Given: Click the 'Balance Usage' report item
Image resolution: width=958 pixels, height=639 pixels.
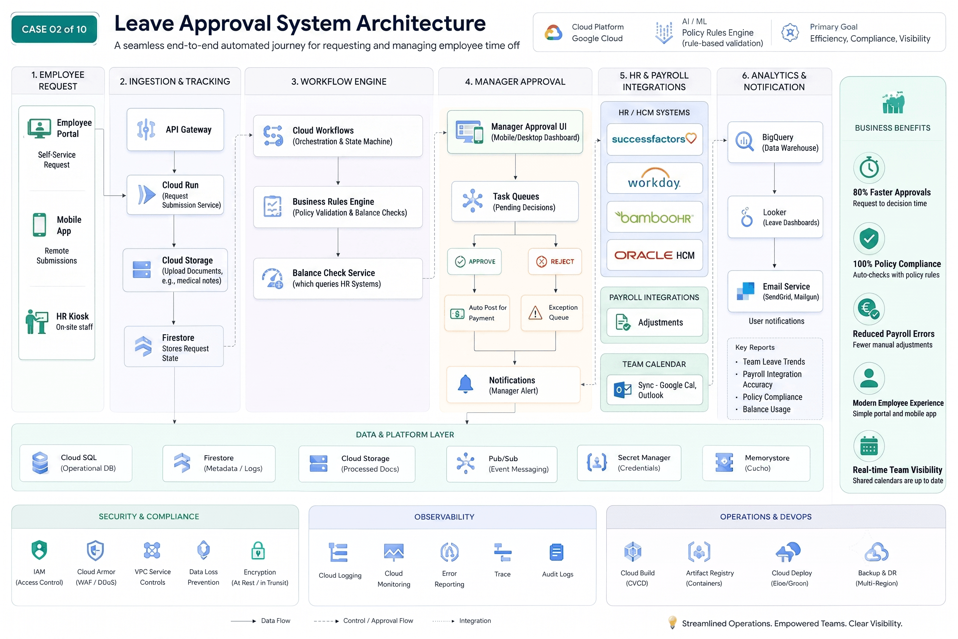Looking at the screenshot, I should 766,409.
